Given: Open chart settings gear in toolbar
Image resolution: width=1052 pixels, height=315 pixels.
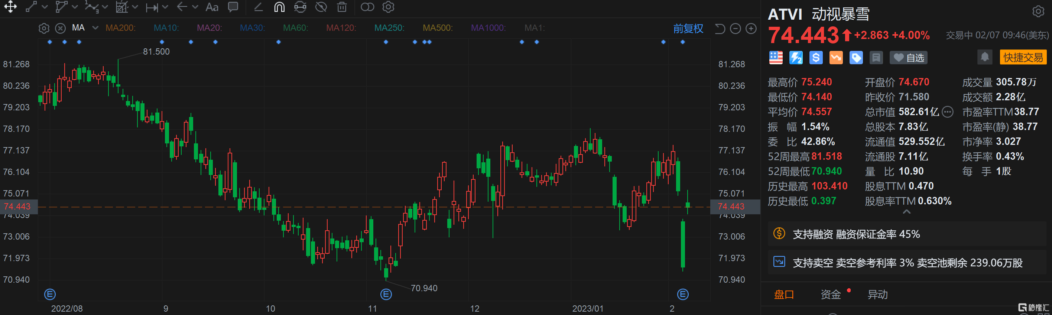Looking at the screenshot, I should (x=389, y=7).
